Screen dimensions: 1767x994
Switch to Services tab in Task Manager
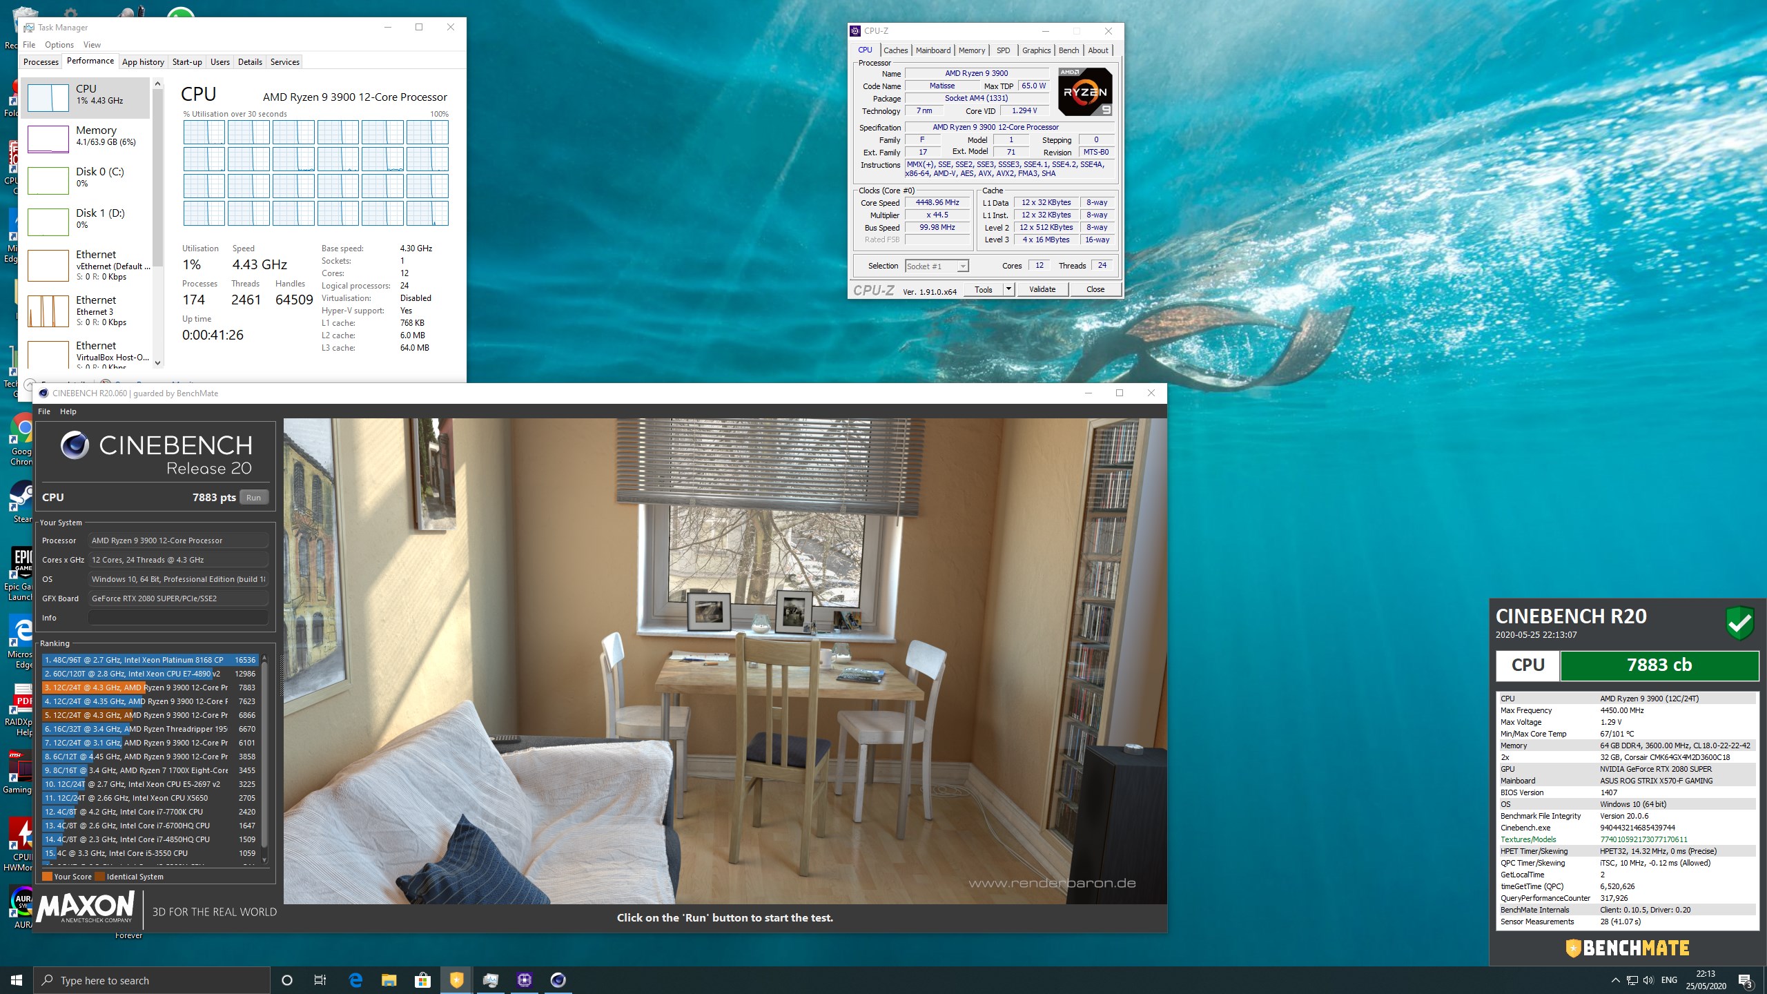tap(285, 61)
